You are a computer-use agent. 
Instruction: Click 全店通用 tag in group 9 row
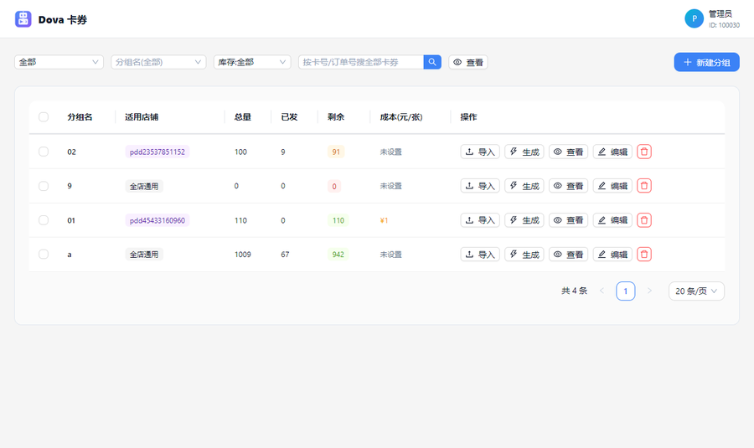point(144,186)
